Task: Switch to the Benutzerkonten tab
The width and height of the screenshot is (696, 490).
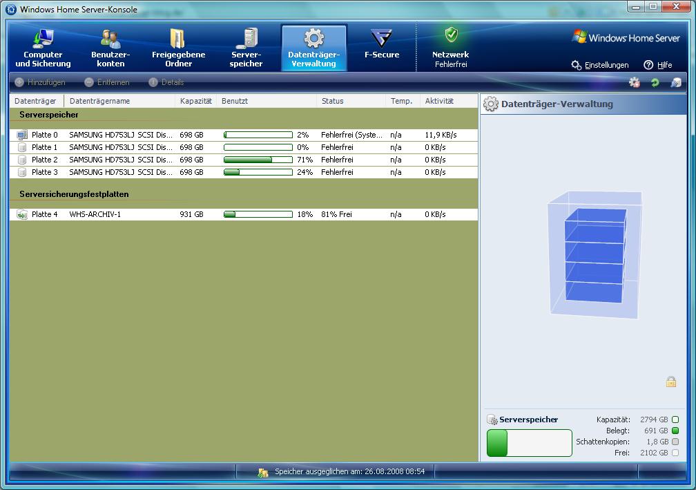Action: click(110, 48)
